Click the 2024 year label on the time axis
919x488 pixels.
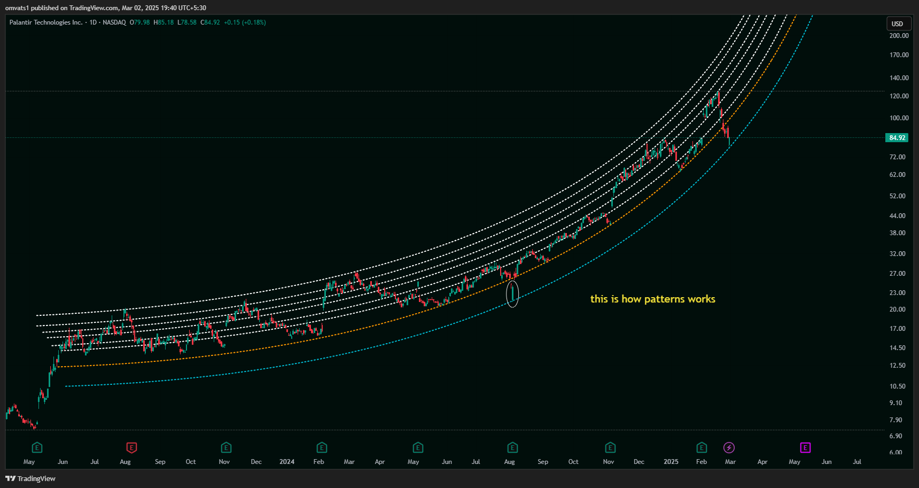pos(287,462)
